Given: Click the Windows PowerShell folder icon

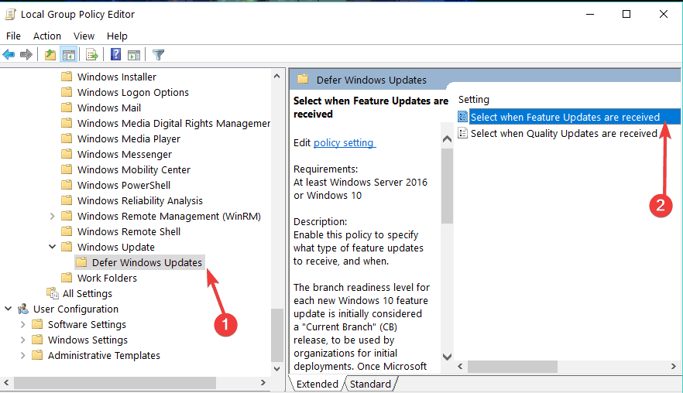Looking at the screenshot, I should click(67, 185).
